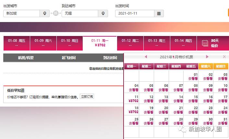Click 去看看 for January 09

pyautogui.click(x=208, y=90)
